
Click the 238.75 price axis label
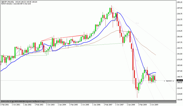[x=180, y=14]
